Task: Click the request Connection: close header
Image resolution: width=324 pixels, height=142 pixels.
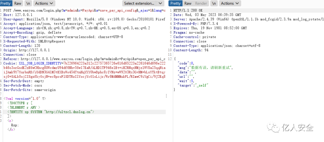Action: pos(20,55)
